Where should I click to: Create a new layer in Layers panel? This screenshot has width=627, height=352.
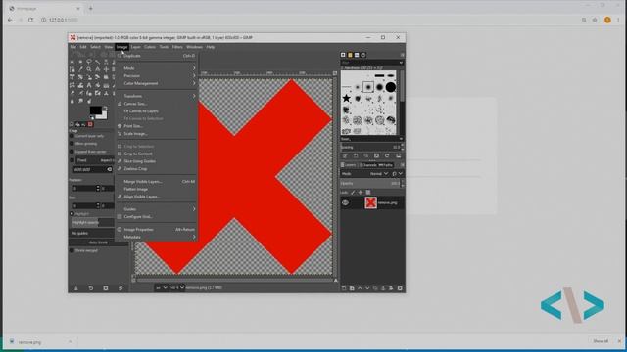click(x=344, y=288)
